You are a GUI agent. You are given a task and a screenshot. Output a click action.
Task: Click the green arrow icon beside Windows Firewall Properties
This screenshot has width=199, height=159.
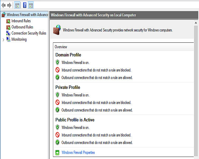(x=57, y=152)
